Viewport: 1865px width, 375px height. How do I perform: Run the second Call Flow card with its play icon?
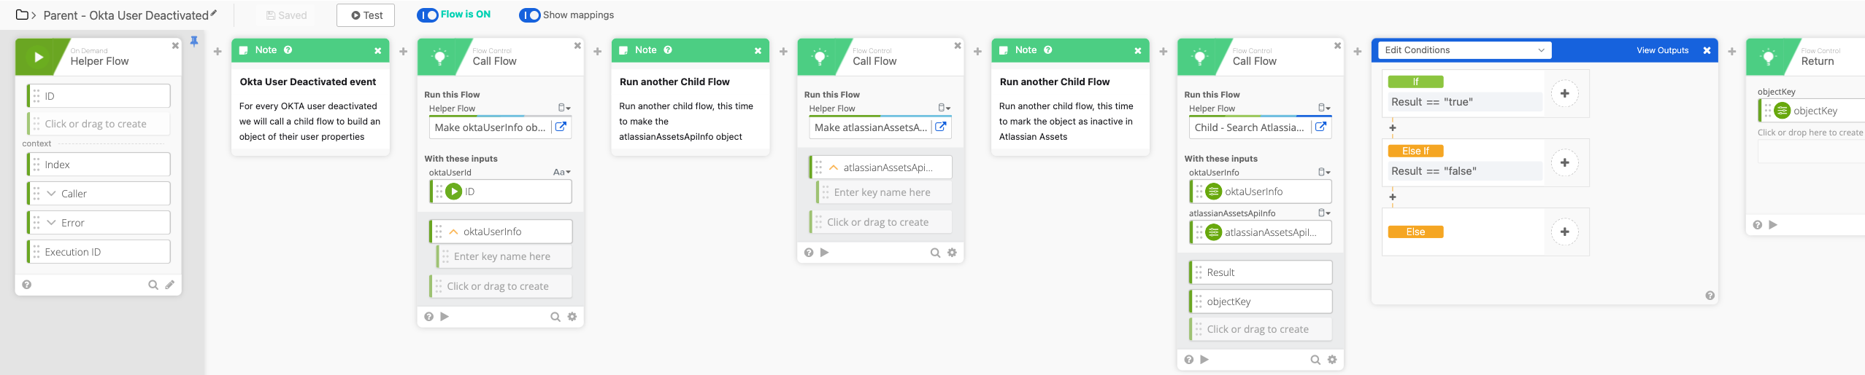click(825, 253)
